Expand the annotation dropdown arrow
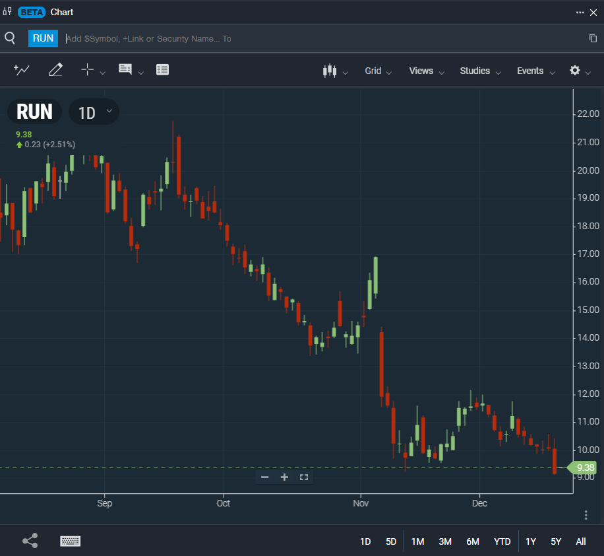 click(x=141, y=73)
